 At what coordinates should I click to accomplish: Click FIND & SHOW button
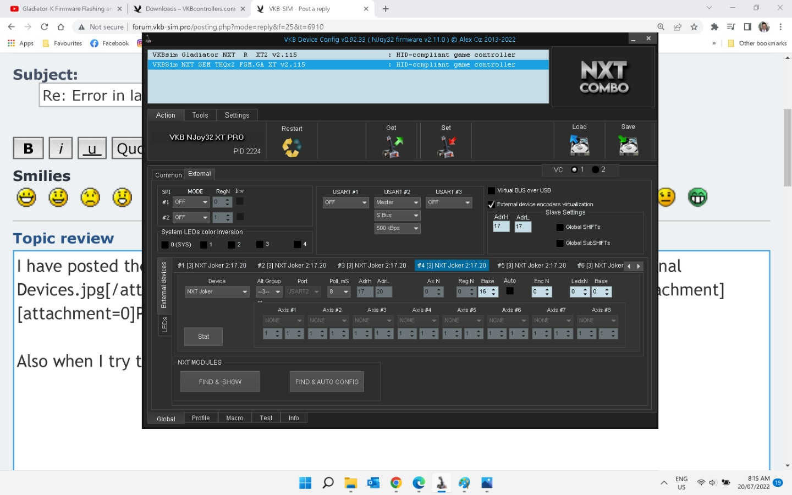(x=220, y=382)
